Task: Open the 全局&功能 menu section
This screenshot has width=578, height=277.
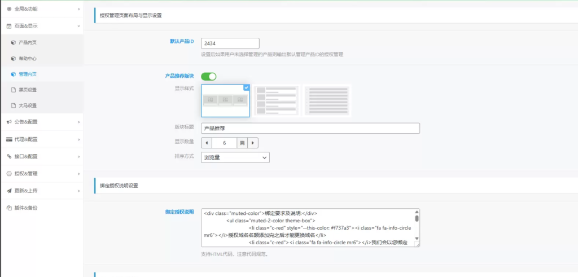Action: pyautogui.click(x=42, y=9)
